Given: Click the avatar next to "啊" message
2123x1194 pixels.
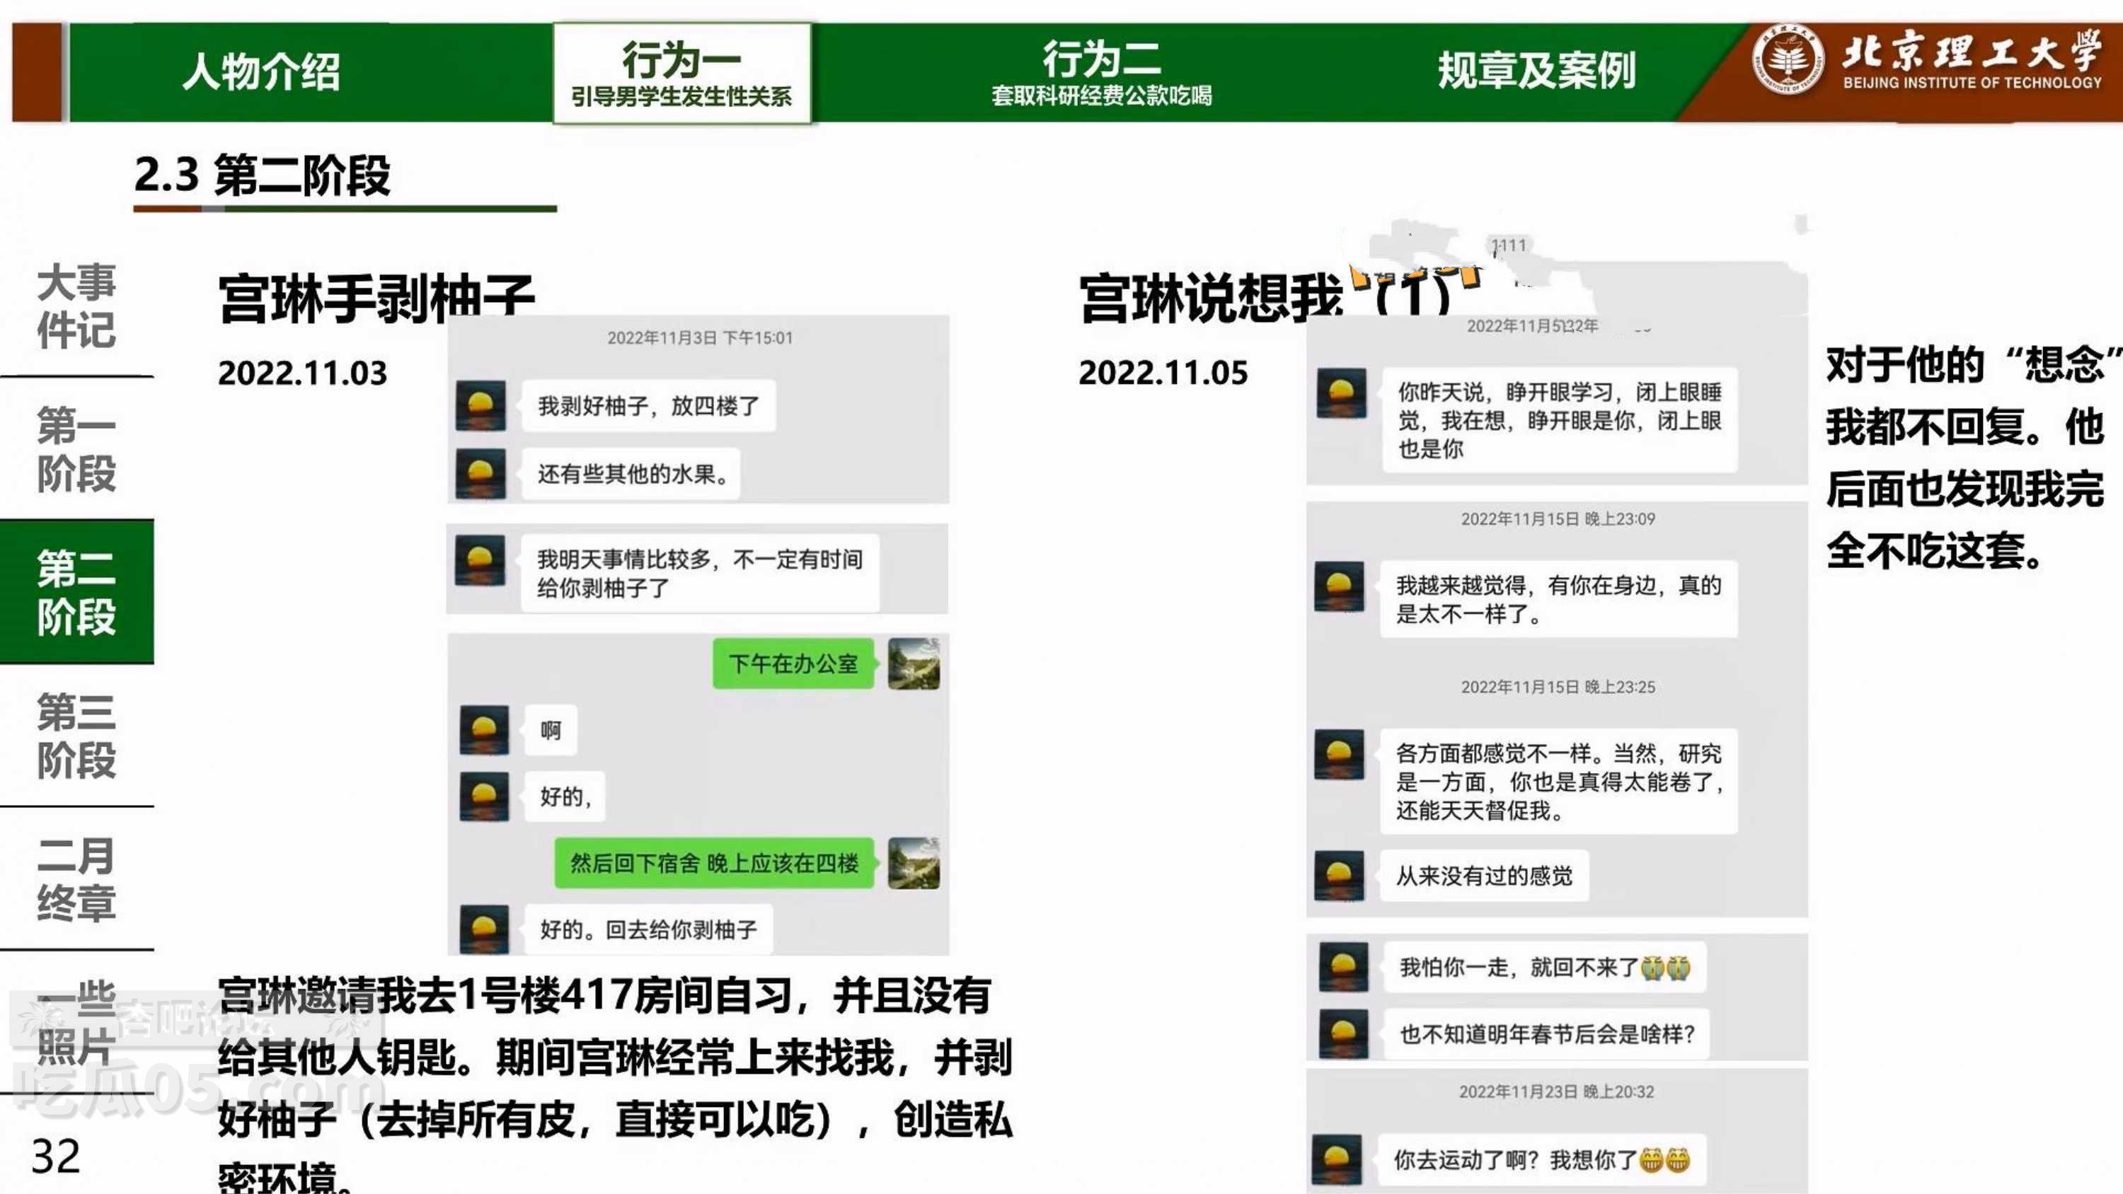Looking at the screenshot, I should 485,731.
